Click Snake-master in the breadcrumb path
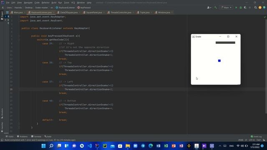This screenshot has width=267, height=150. coord(42,7)
